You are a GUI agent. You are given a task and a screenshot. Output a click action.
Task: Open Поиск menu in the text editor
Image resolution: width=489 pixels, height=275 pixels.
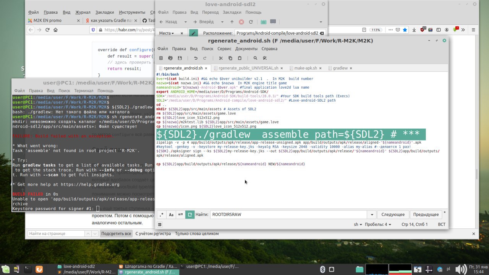(207, 49)
